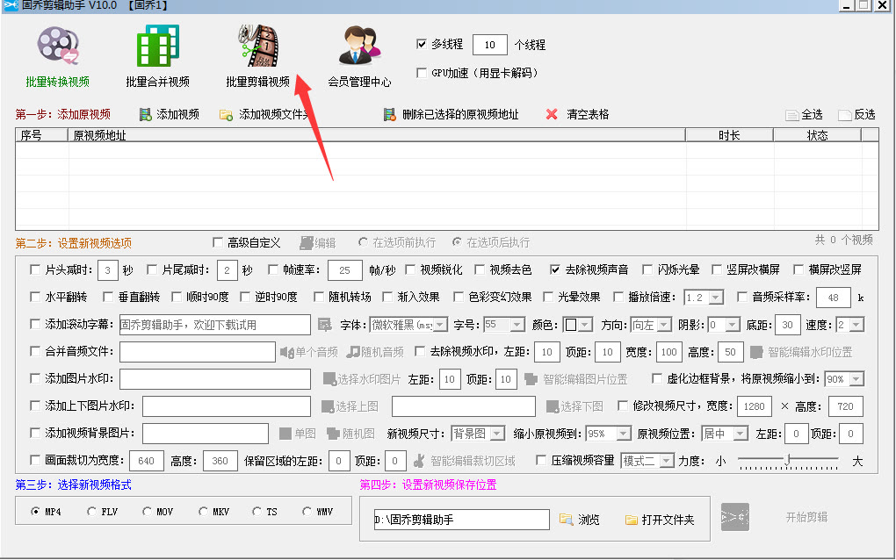The width and height of the screenshot is (896, 560).
Task: Open the 播放倍速 1.2 dropdown
Action: point(716,298)
